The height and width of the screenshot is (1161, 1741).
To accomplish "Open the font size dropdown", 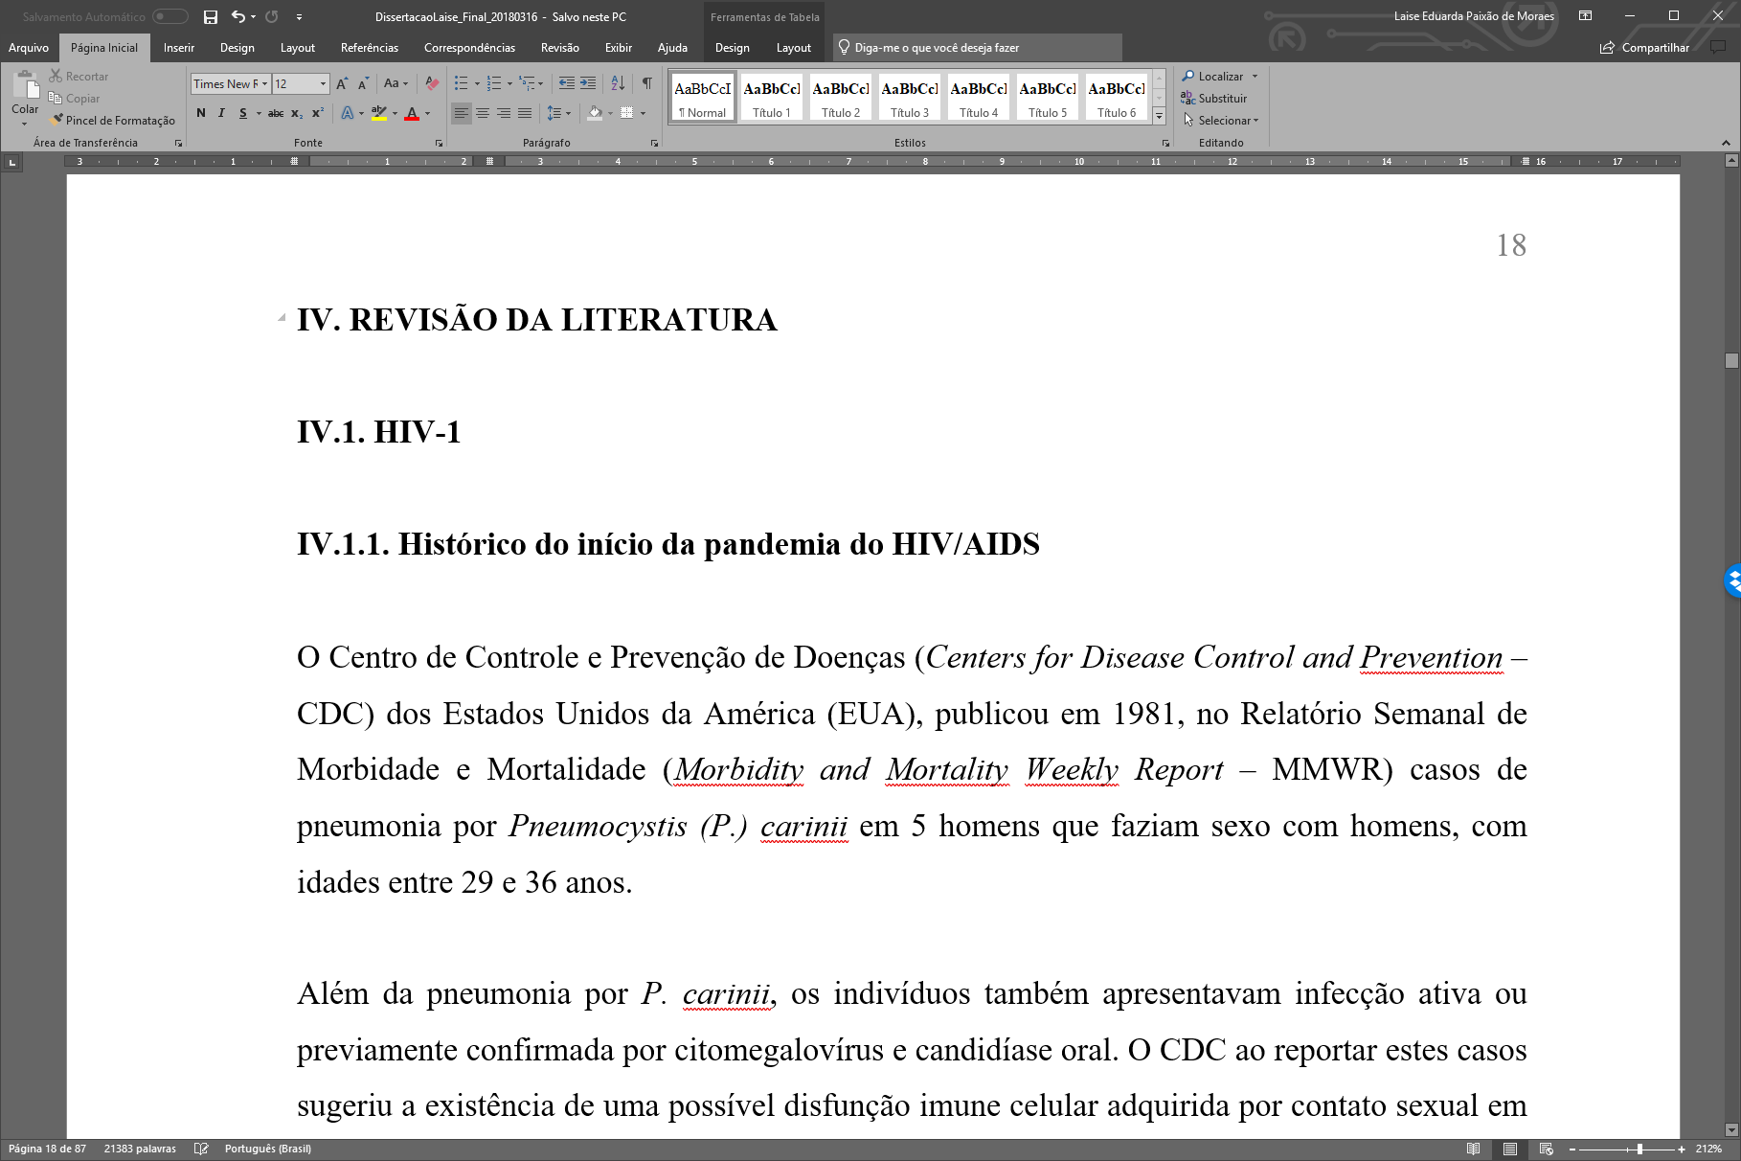I will point(323,84).
